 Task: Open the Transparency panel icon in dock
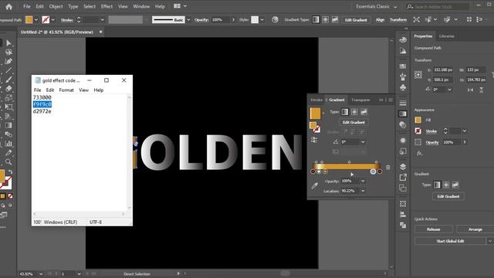click(403, 125)
